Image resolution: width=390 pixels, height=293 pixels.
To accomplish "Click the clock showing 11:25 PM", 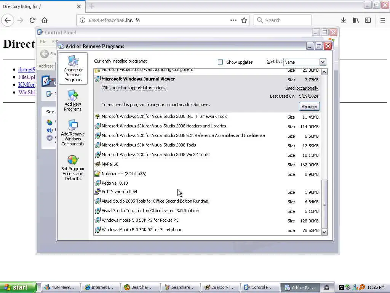I will (x=376, y=287).
